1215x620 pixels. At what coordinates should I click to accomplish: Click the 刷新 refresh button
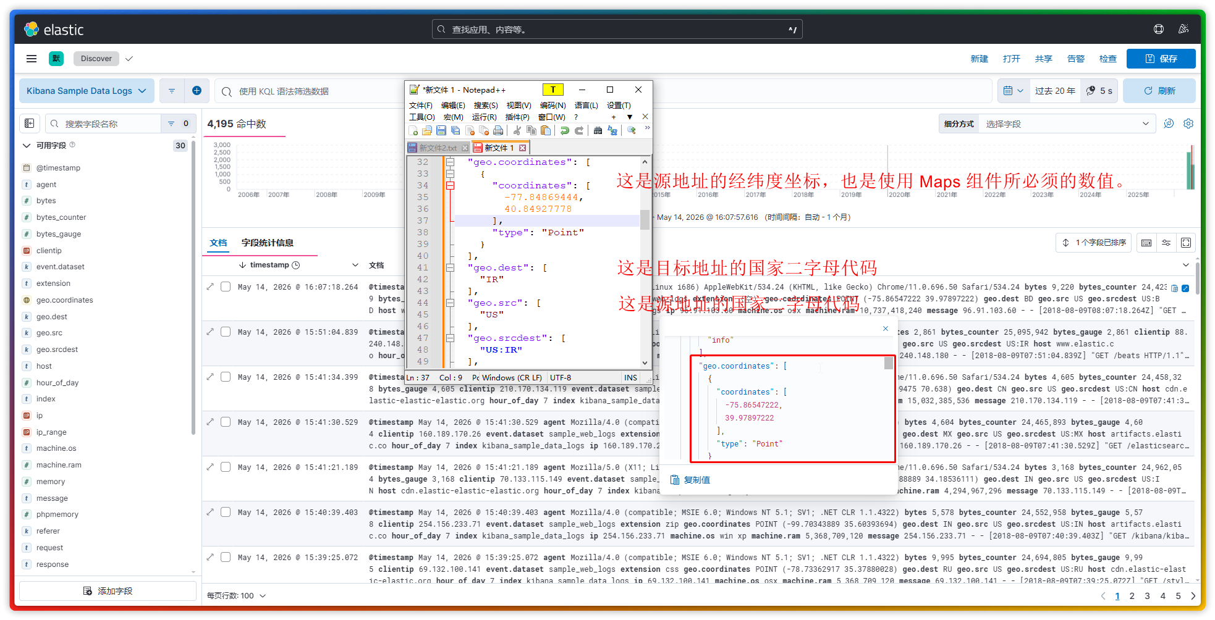point(1159,91)
